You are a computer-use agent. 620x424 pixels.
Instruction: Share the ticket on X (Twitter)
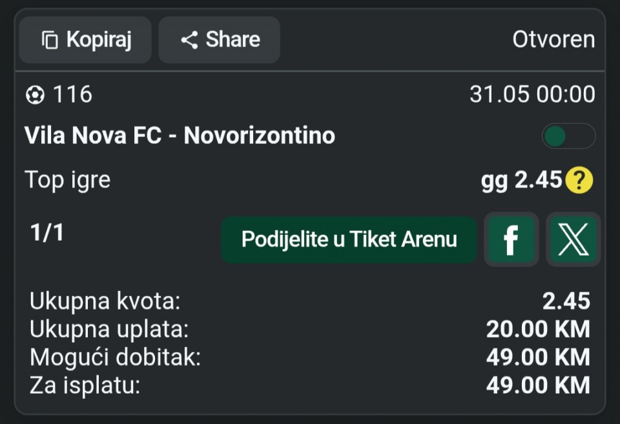(573, 239)
